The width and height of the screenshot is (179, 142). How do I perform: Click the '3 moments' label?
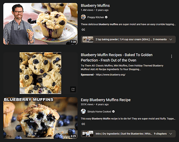pos(160,39)
